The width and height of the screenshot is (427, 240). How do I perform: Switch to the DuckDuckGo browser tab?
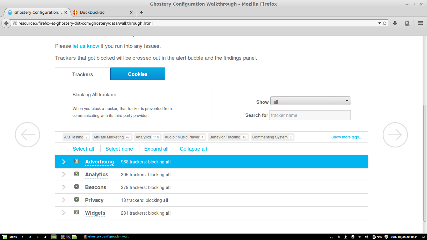[x=100, y=13]
